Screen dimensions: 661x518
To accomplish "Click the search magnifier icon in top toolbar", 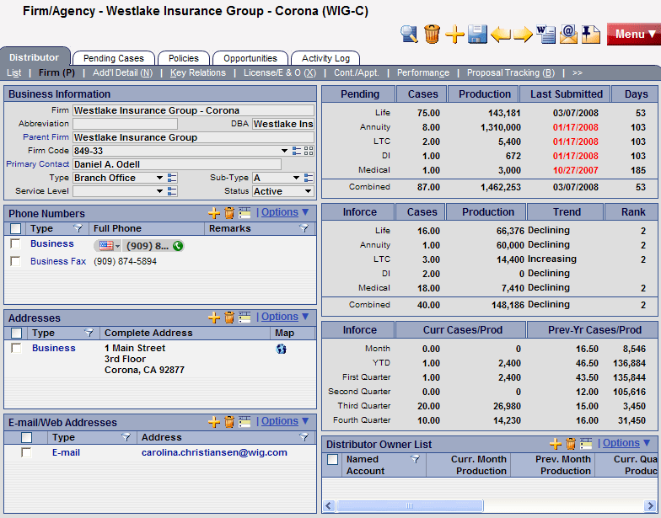I will [409, 35].
